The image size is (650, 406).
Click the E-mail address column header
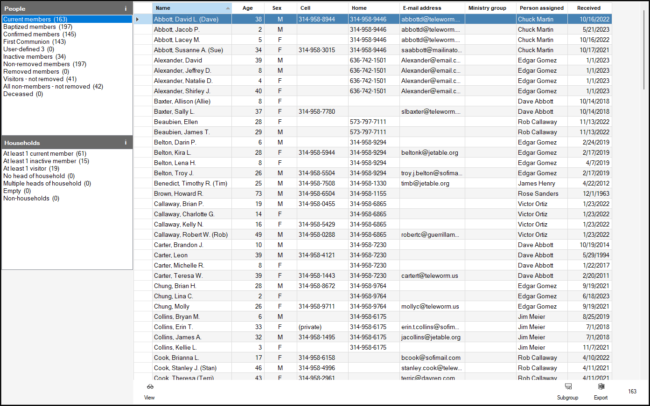(422, 8)
